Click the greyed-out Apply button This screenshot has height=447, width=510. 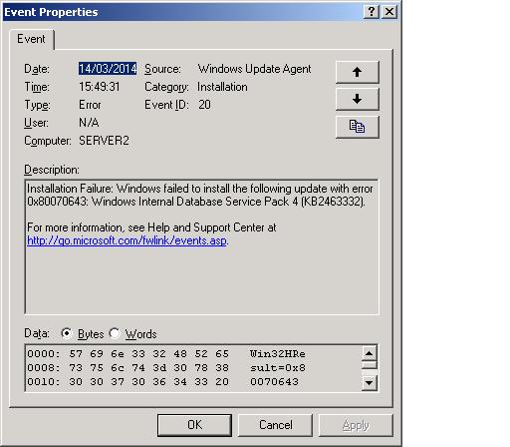356,425
